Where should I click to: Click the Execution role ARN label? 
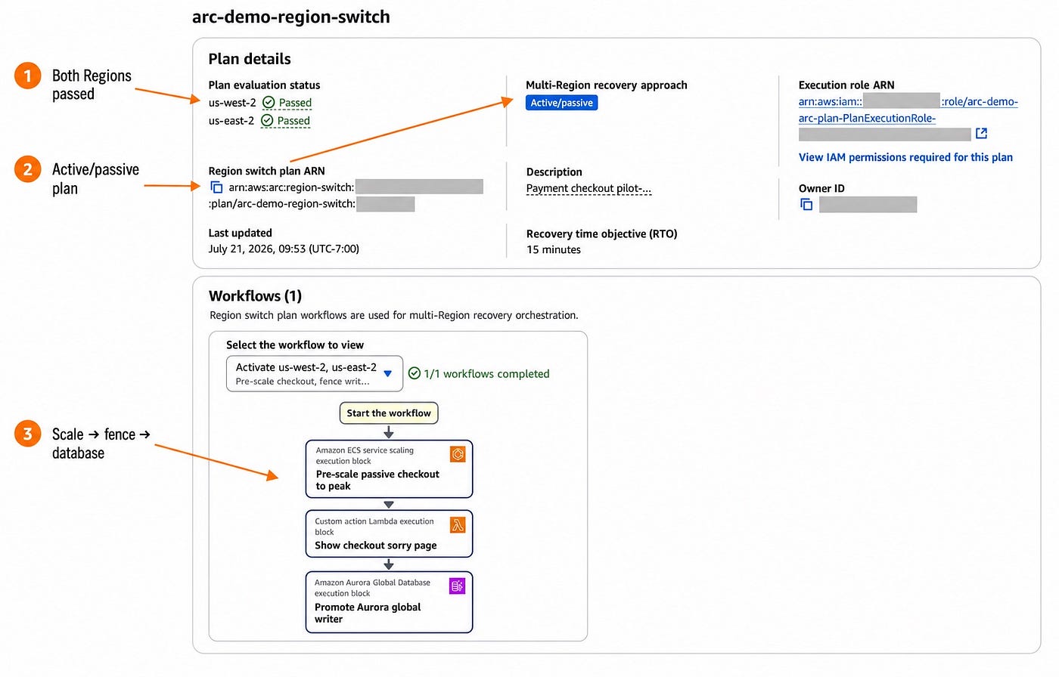pos(846,85)
